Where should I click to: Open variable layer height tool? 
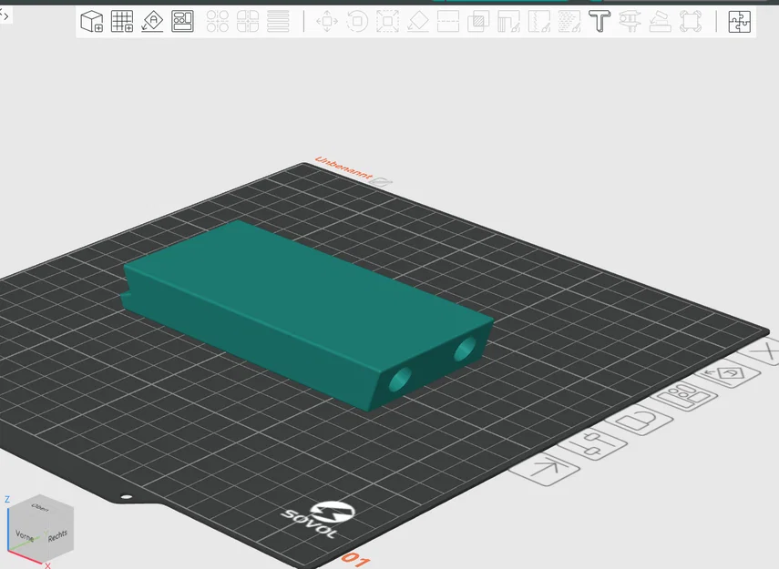[x=278, y=21]
